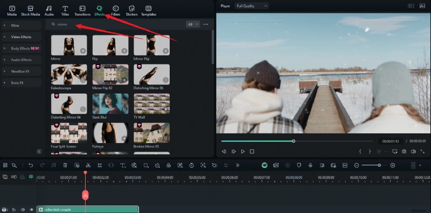Add text with the T toolbar icon
The width and height of the screenshot is (431, 213).
coord(123,165)
